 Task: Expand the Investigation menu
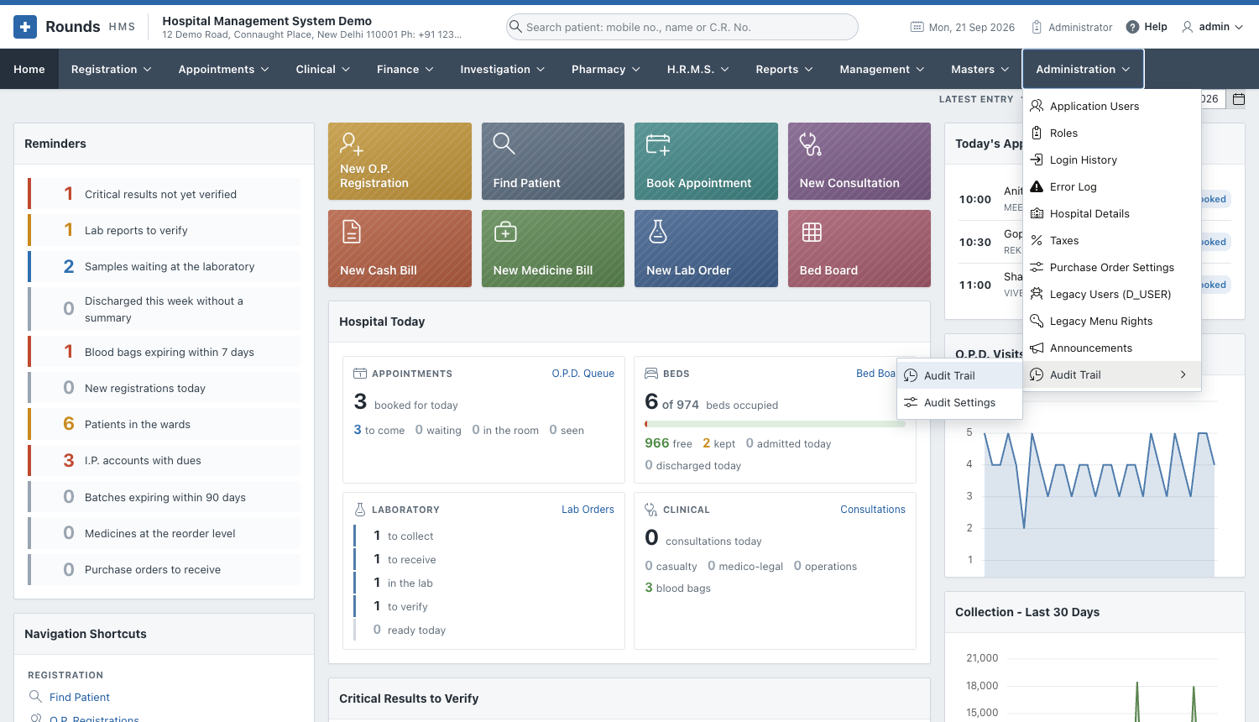click(x=502, y=69)
